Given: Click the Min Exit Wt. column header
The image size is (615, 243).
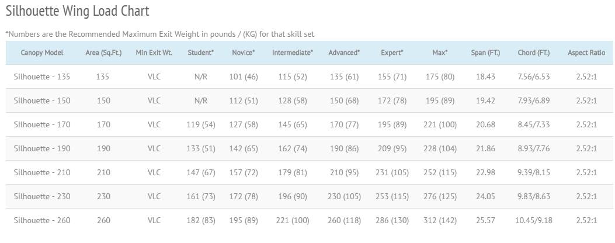Looking at the screenshot, I should coord(154,53).
